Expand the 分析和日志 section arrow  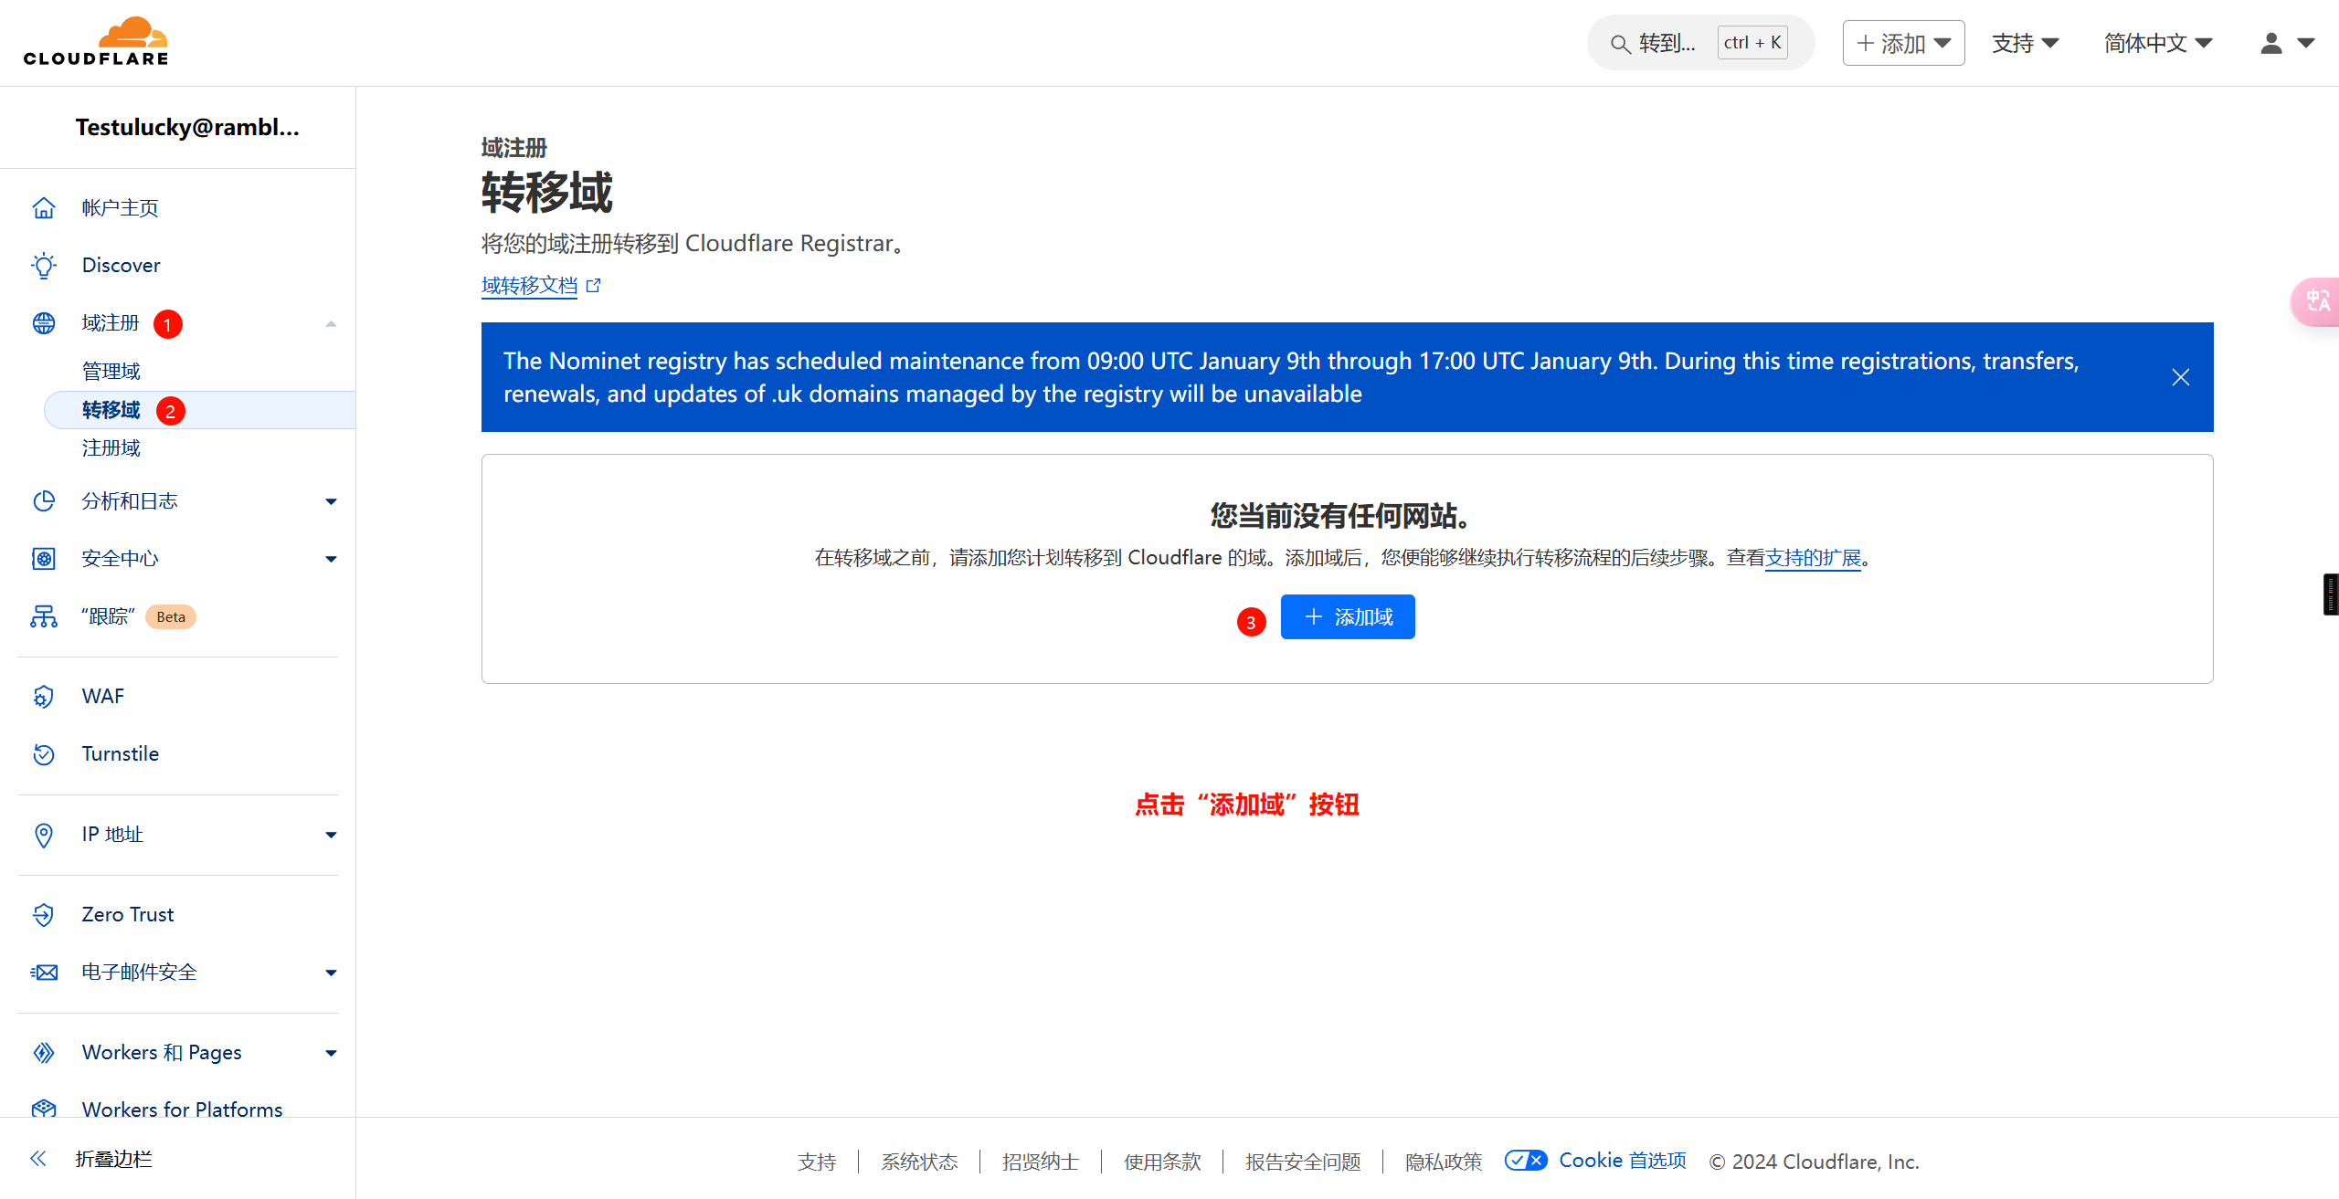click(x=331, y=501)
